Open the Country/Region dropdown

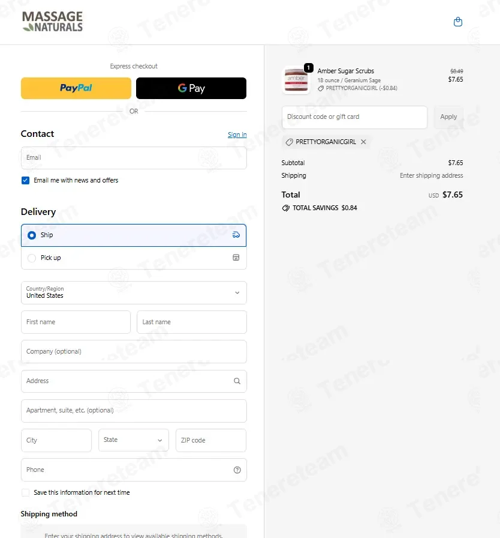(x=134, y=292)
